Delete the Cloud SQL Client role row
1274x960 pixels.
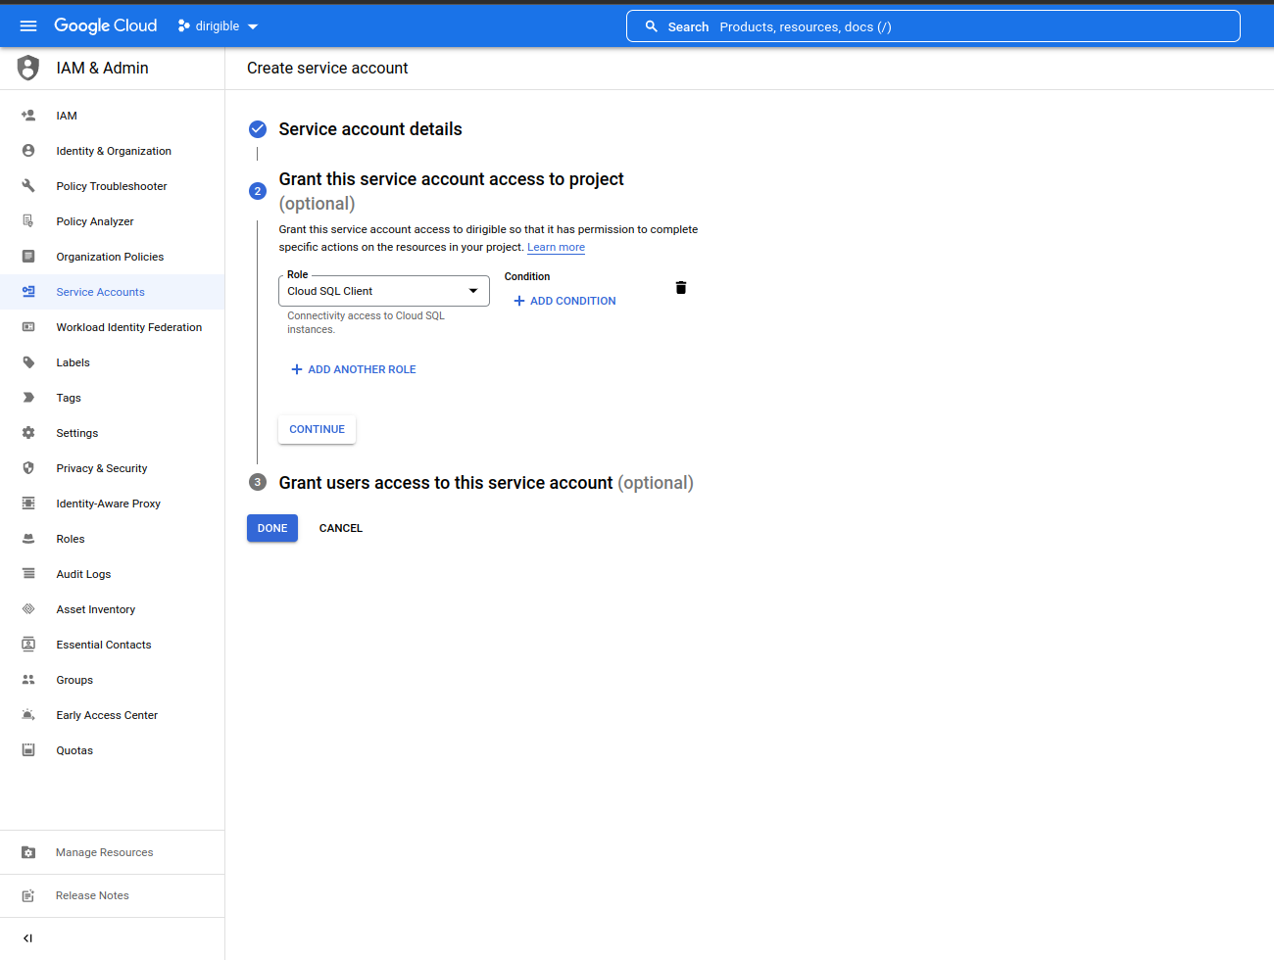(681, 288)
